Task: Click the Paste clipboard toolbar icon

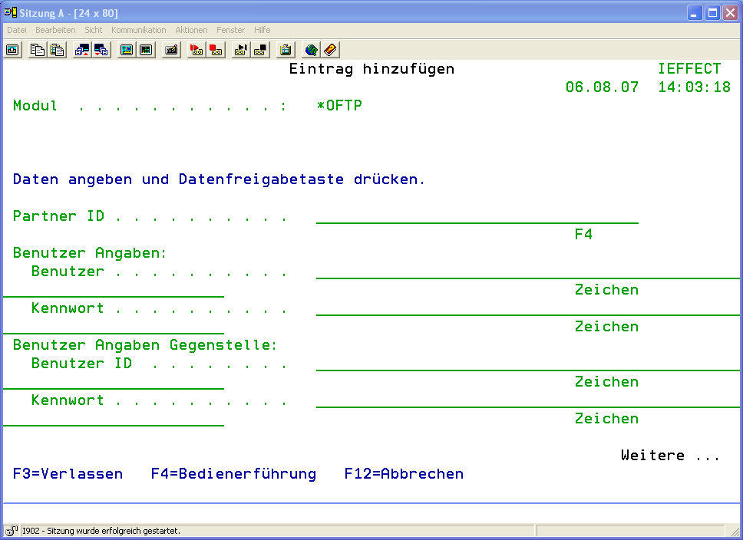Action: (x=57, y=50)
